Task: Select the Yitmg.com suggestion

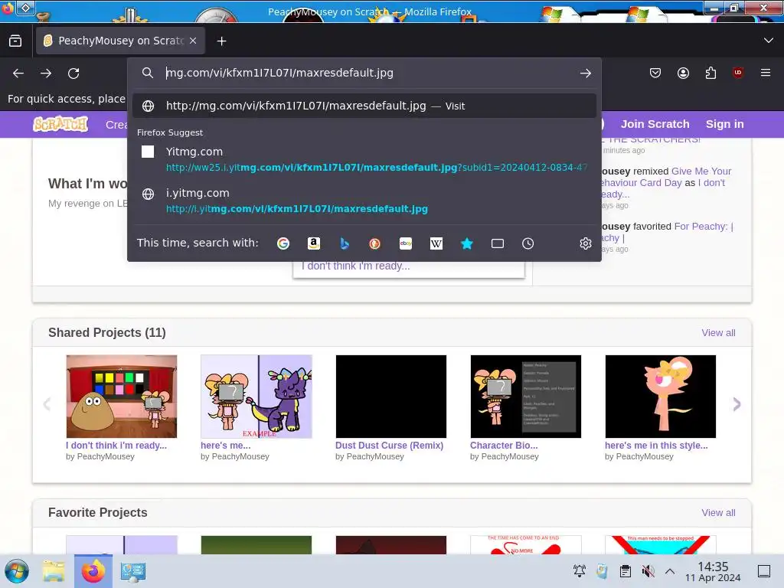Action: 364,159
